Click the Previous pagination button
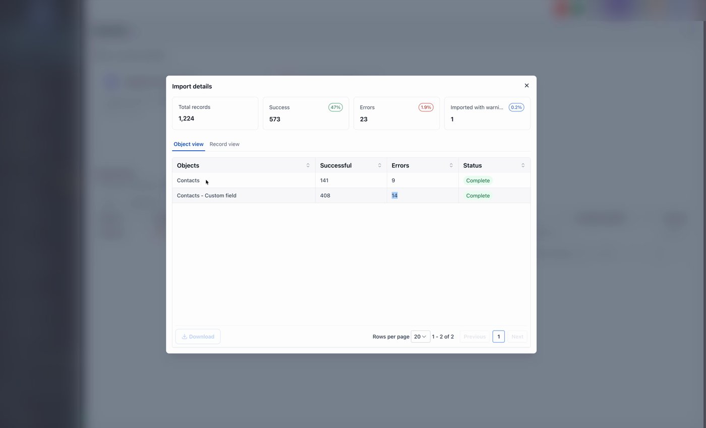The width and height of the screenshot is (706, 428). (474, 336)
